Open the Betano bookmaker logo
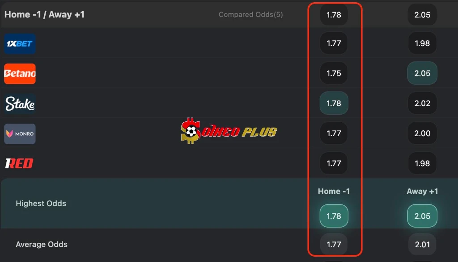458x262 pixels. 20,74
